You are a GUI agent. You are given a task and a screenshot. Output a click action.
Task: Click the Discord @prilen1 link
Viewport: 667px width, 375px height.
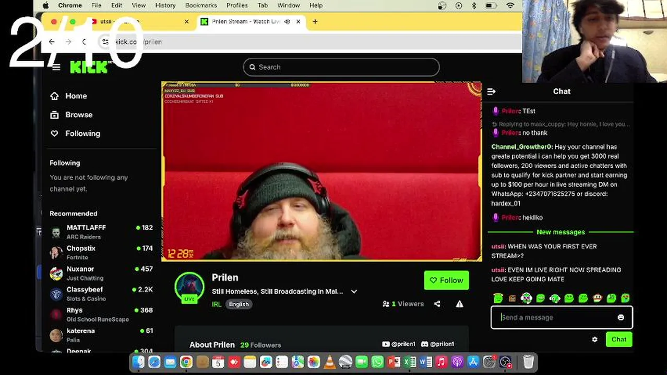coord(437,344)
